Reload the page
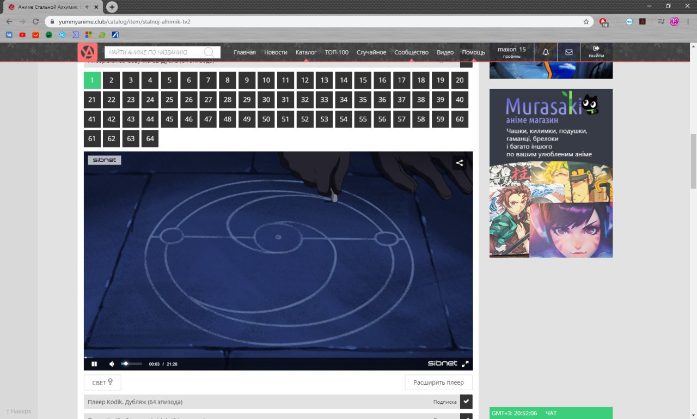The image size is (697, 419). 35,22
